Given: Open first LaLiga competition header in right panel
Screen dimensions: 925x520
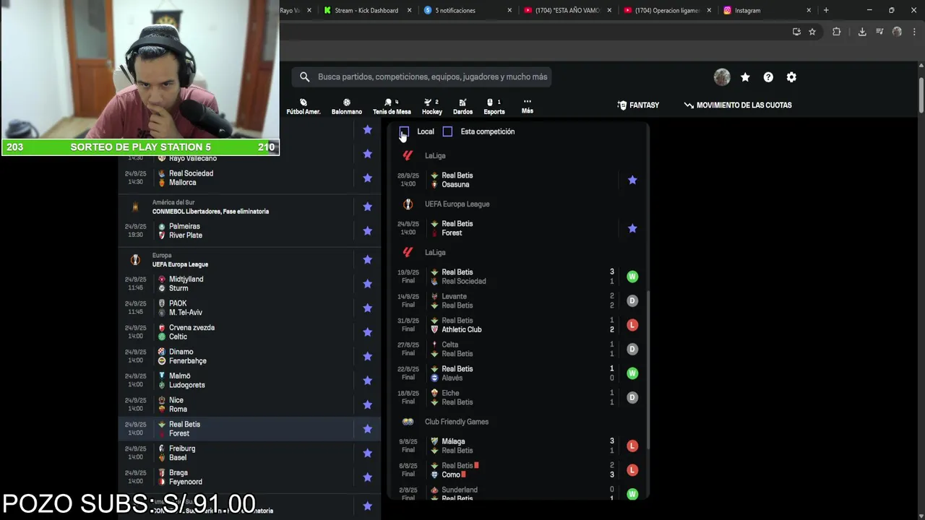Looking at the screenshot, I should click(x=435, y=156).
